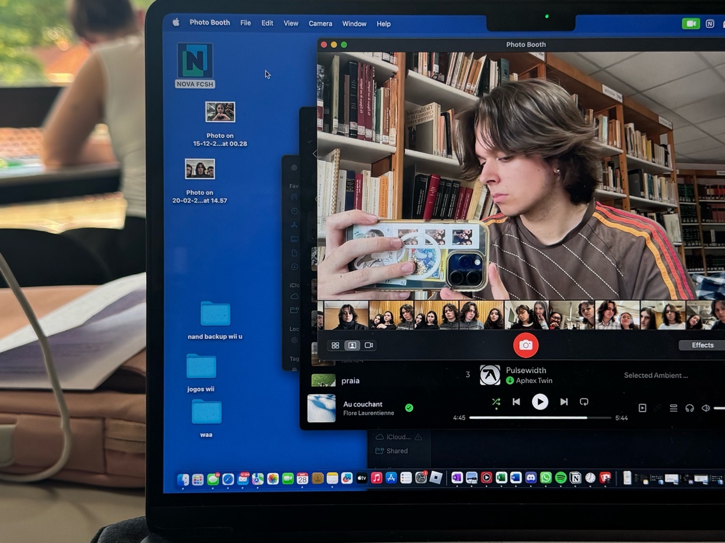Open the Connect to a device headphones icon

[x=689, y=408]
